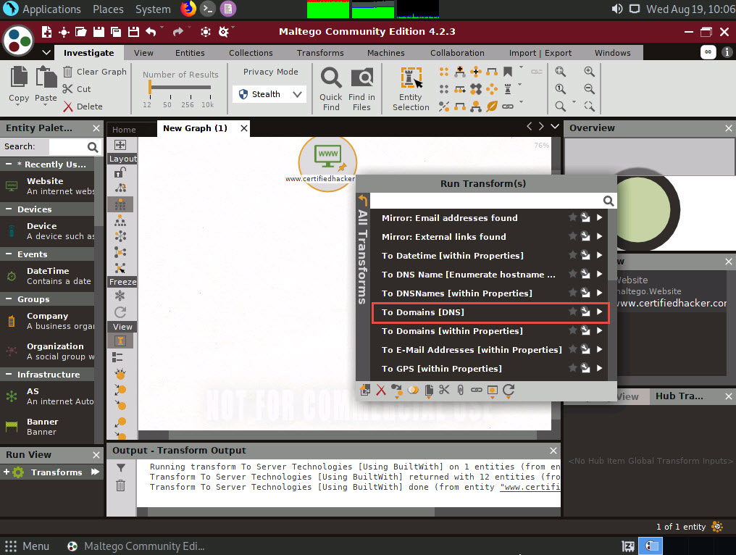Click the bookmark flag icon in ribbon
Viewport: 736px width, 555px height.
click(507, 72)
